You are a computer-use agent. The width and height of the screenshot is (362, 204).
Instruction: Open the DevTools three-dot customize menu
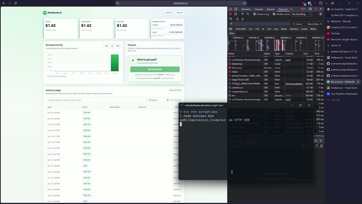tap(315, 9)
